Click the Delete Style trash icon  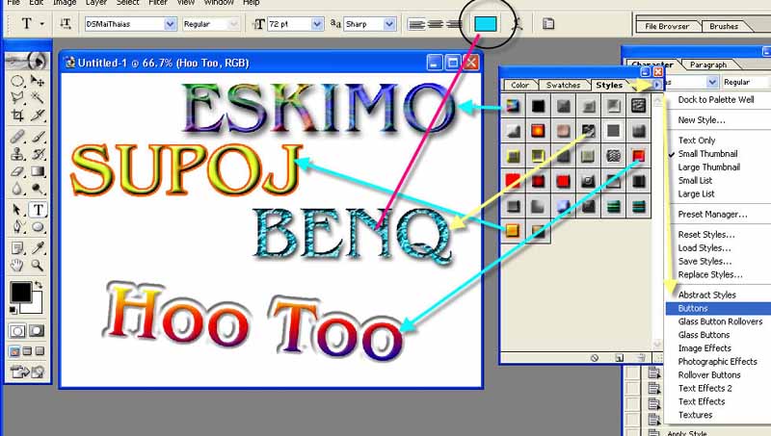[641, 358]
